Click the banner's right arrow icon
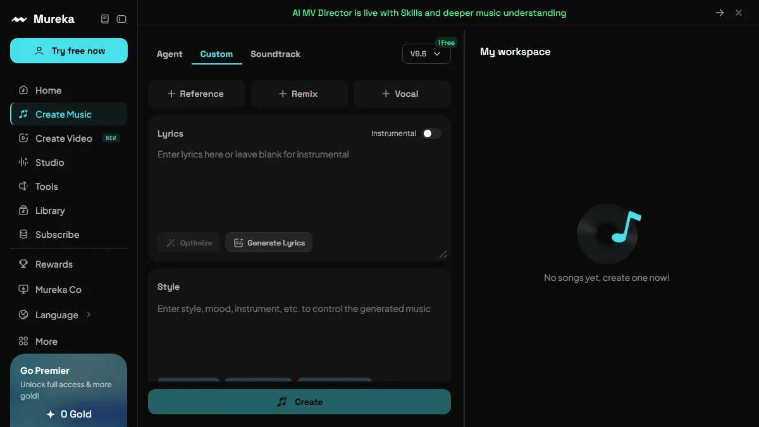 pyautogui.click(x=720, y=13)
